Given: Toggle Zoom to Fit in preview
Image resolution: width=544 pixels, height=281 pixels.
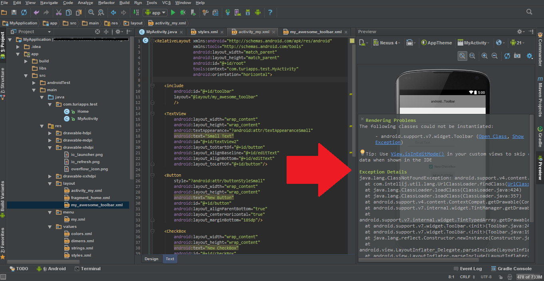Looking at the screenshot, I should [462, 56].
